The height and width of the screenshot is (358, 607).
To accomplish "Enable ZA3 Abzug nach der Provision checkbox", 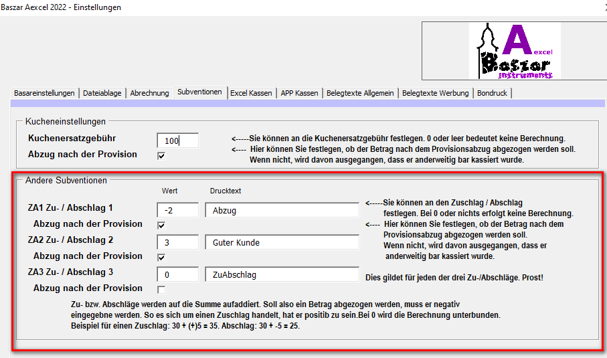I will (161, 290).
